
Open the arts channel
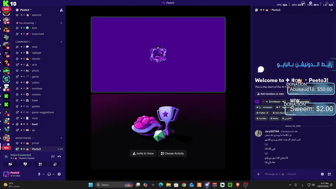tap(39, 65)
